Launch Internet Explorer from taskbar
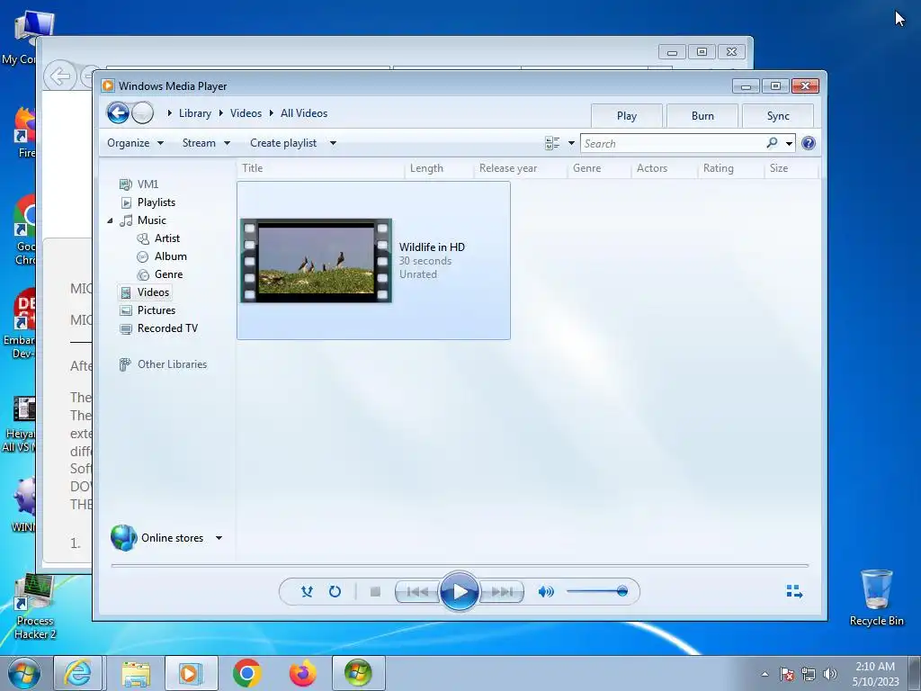The width and height of the screenshot is (921, 691). [78, 673]
